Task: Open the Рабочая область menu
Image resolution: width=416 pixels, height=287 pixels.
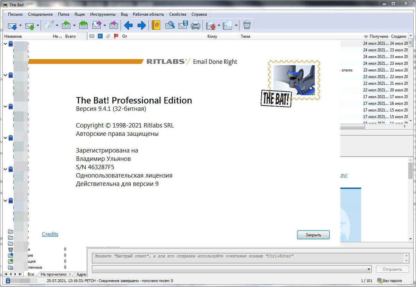Action: click(148, 14)
